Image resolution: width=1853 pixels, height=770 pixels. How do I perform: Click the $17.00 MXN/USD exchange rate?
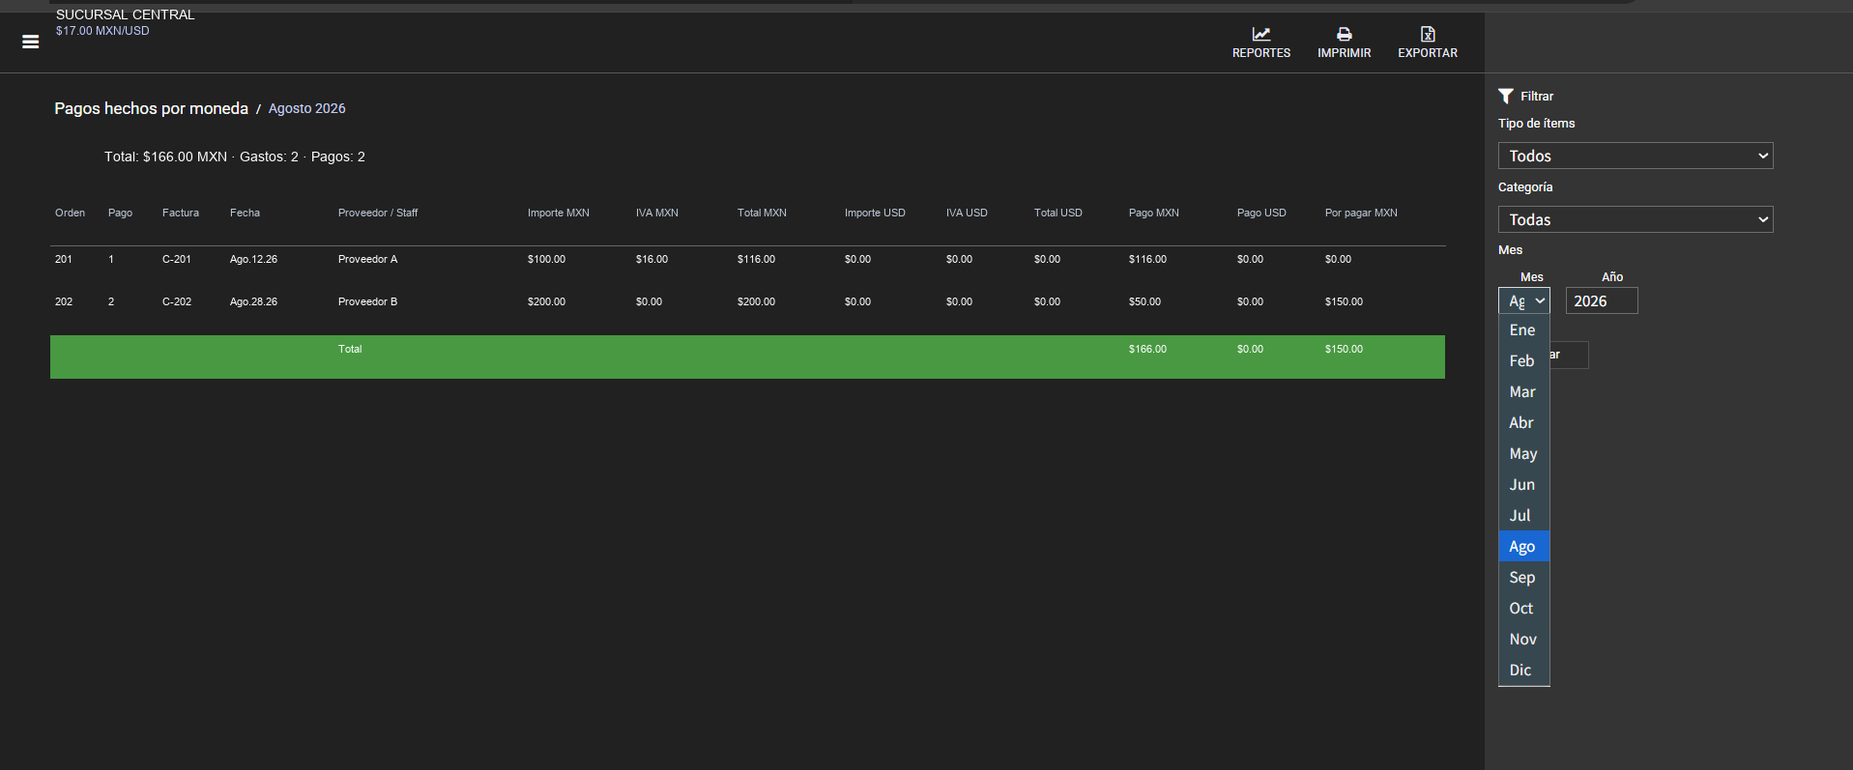point(102,31)
